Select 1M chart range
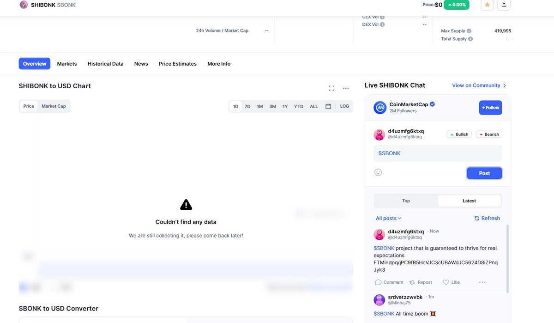The image size is (554, 323). (260, 106)
